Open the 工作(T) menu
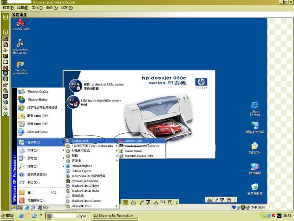This screenshot has width=294, height=221. point(37,8)
